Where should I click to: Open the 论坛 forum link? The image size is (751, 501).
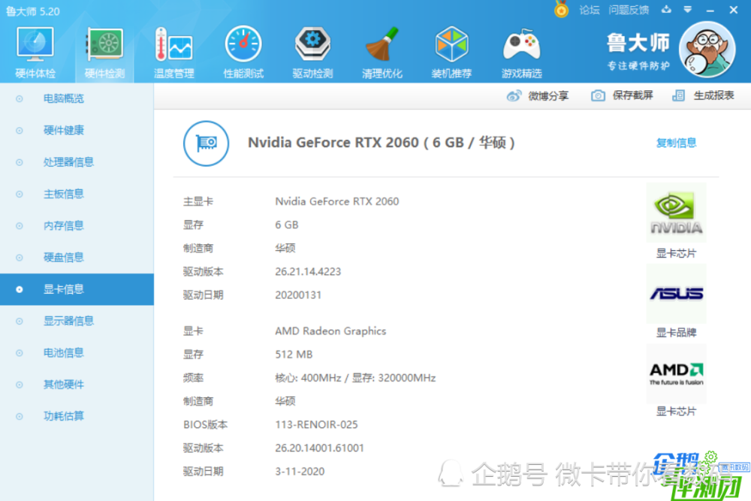coord(589,10)
